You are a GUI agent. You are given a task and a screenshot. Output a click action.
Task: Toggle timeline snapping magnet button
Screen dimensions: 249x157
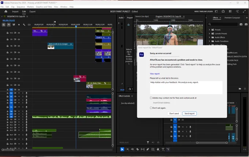coord(9,25)
